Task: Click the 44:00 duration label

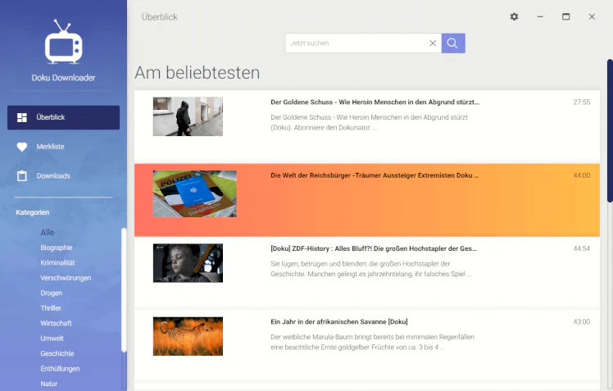Action: (581, 175)
